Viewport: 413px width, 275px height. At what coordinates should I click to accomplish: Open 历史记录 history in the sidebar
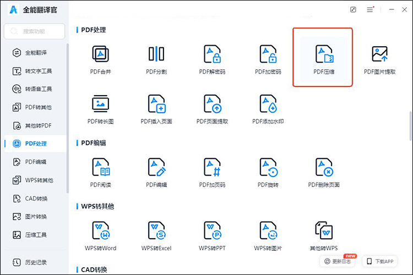(x=35, y=262)
